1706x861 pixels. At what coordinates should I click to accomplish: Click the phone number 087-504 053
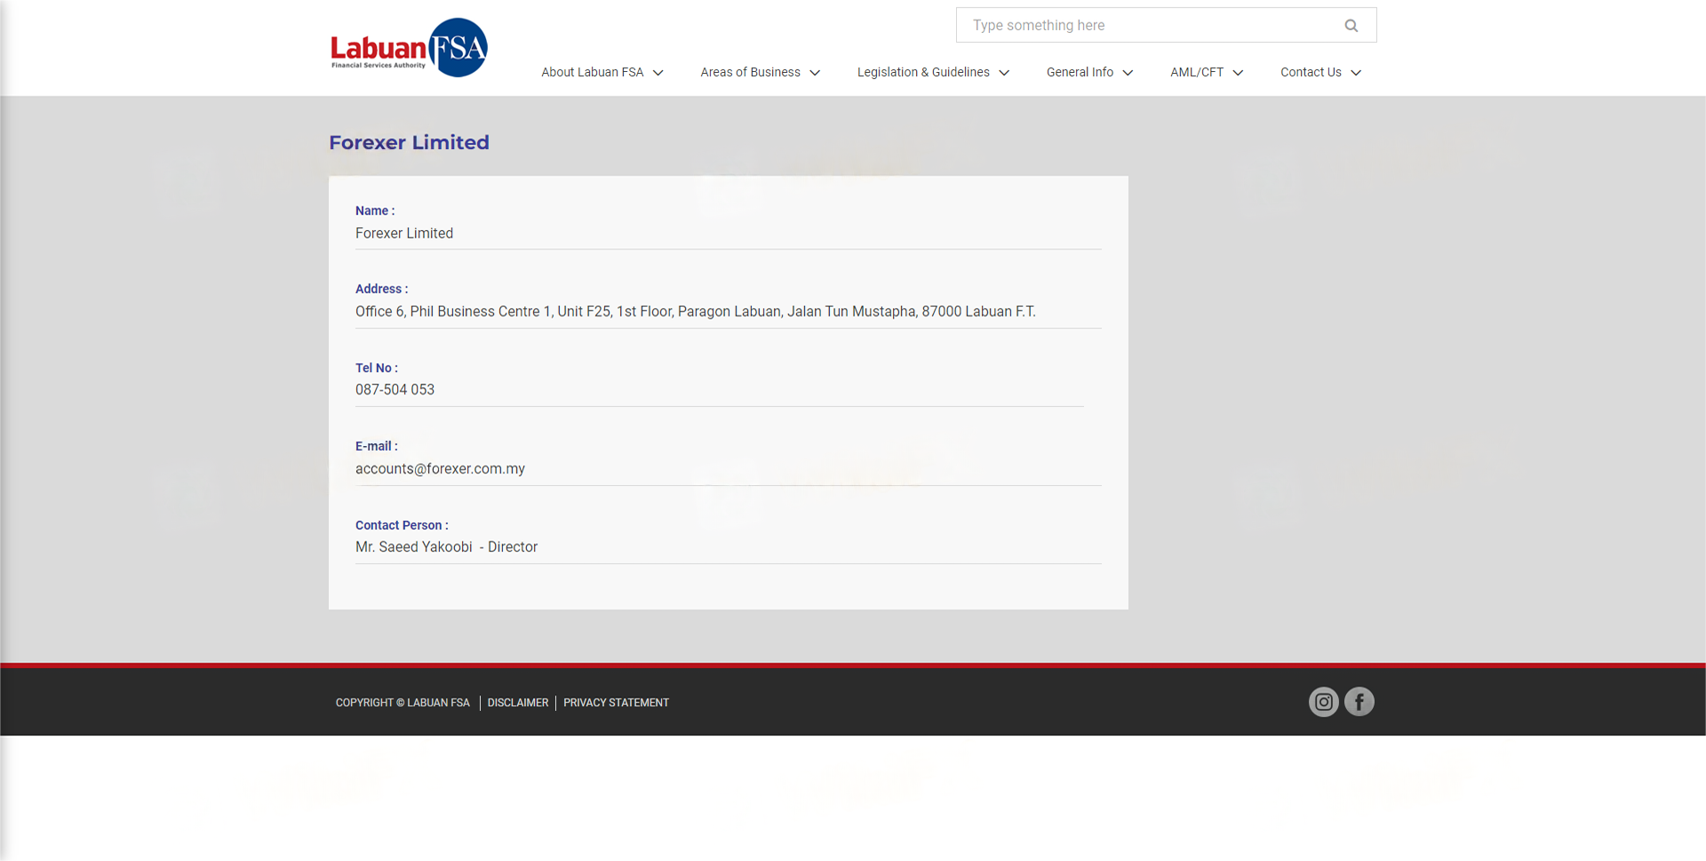coord(395,389)
